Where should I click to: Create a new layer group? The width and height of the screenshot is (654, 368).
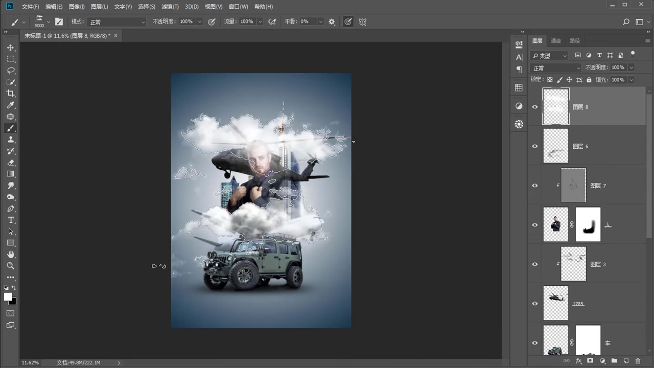(x=614, y=361)
